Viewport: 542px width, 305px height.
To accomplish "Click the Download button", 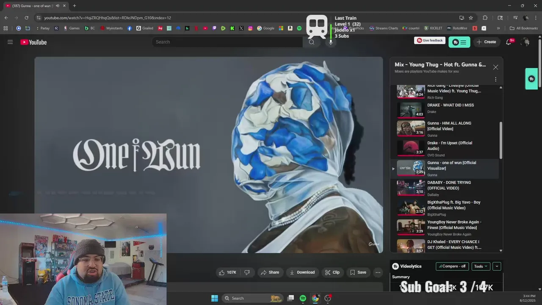I will tap(302, 272).
